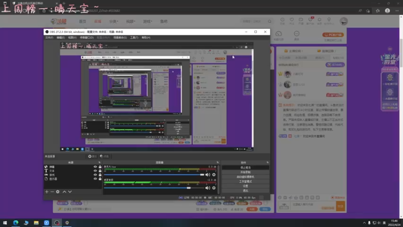Adjust 桌面音频 volume slider
The height and width of the screenshot is (227, 403).
click(154, 188)
